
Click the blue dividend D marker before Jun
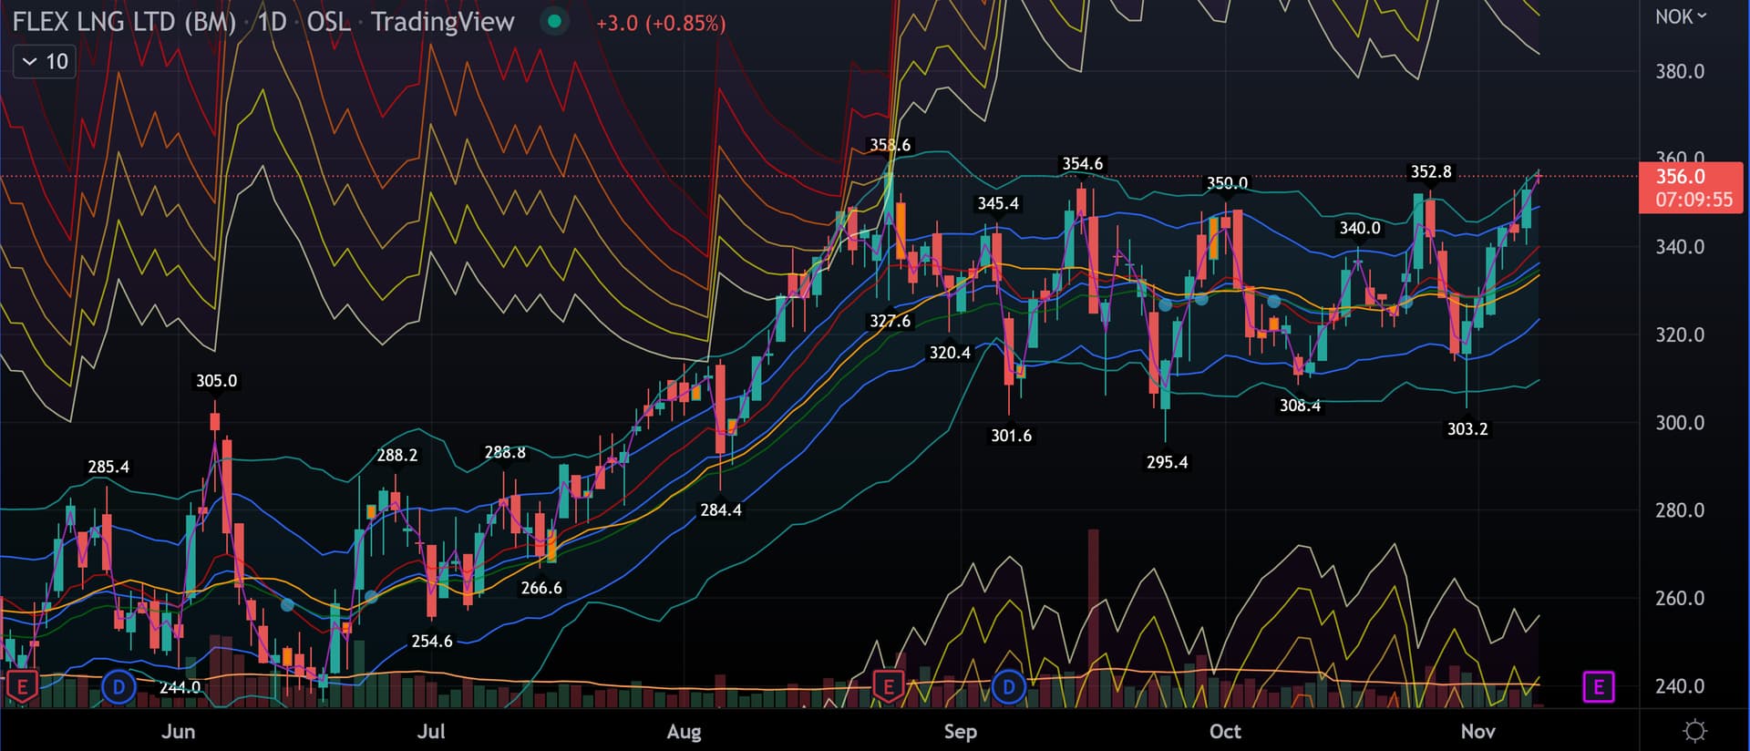click(118, 686)
